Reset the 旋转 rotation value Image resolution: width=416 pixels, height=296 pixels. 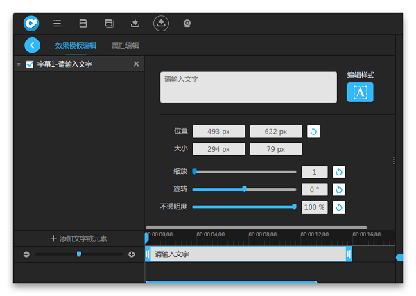[339, 189]
